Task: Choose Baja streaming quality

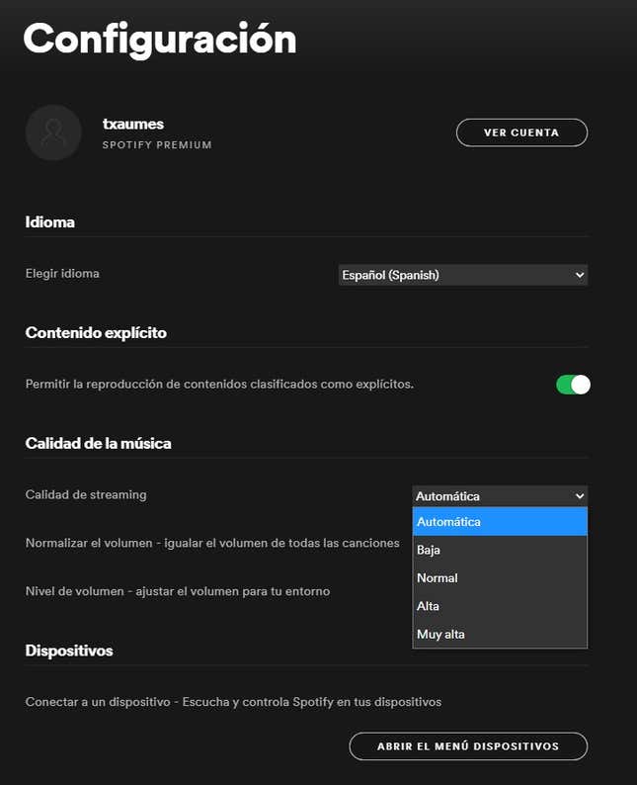Action: click(x=500, y=550)
